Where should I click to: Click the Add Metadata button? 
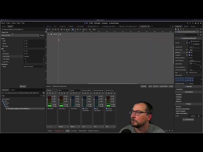(188, 120)
